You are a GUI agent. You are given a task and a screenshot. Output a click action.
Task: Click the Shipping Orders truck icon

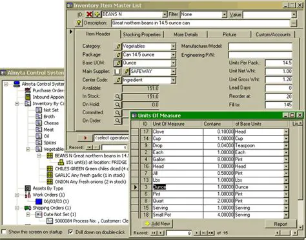[x=28, y=208]
